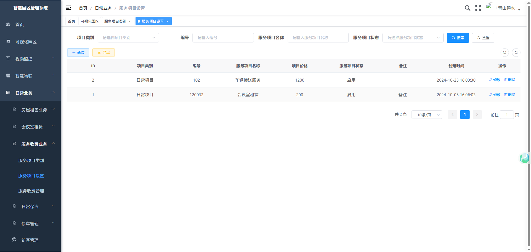Open the 10条/页 page size selector
This screenshot has height=252, width=531.
tap(426, 115)
